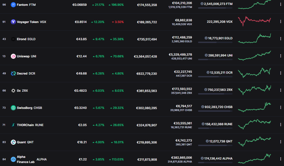Image resolution: width=284 pixels, height=166 pixels.
Task: Click the Uniswap pink unicorn logo
Action: click(x=13, y=56)
